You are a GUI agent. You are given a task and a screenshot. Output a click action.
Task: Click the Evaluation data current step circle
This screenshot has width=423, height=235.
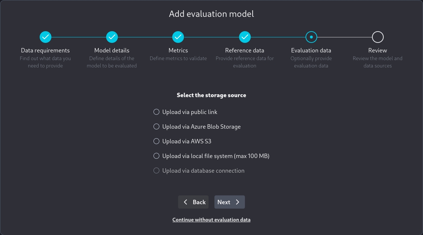click(x=311, y=37)
